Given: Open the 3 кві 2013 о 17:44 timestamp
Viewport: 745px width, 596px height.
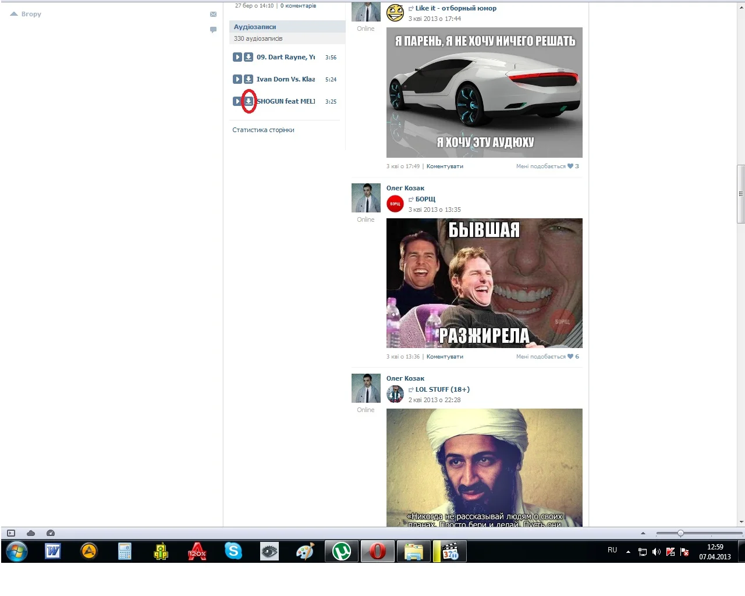Looking at the screenshot, I should click(434, 19).
